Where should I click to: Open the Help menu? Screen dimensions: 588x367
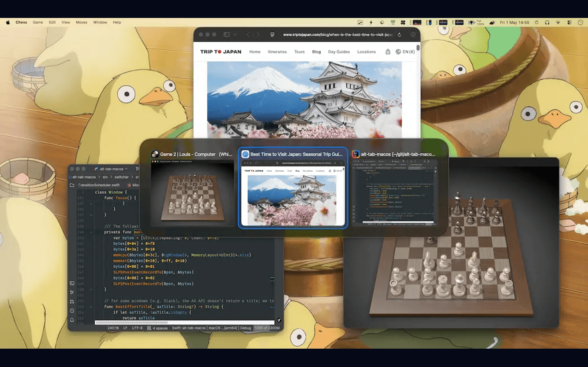[117, 22]
